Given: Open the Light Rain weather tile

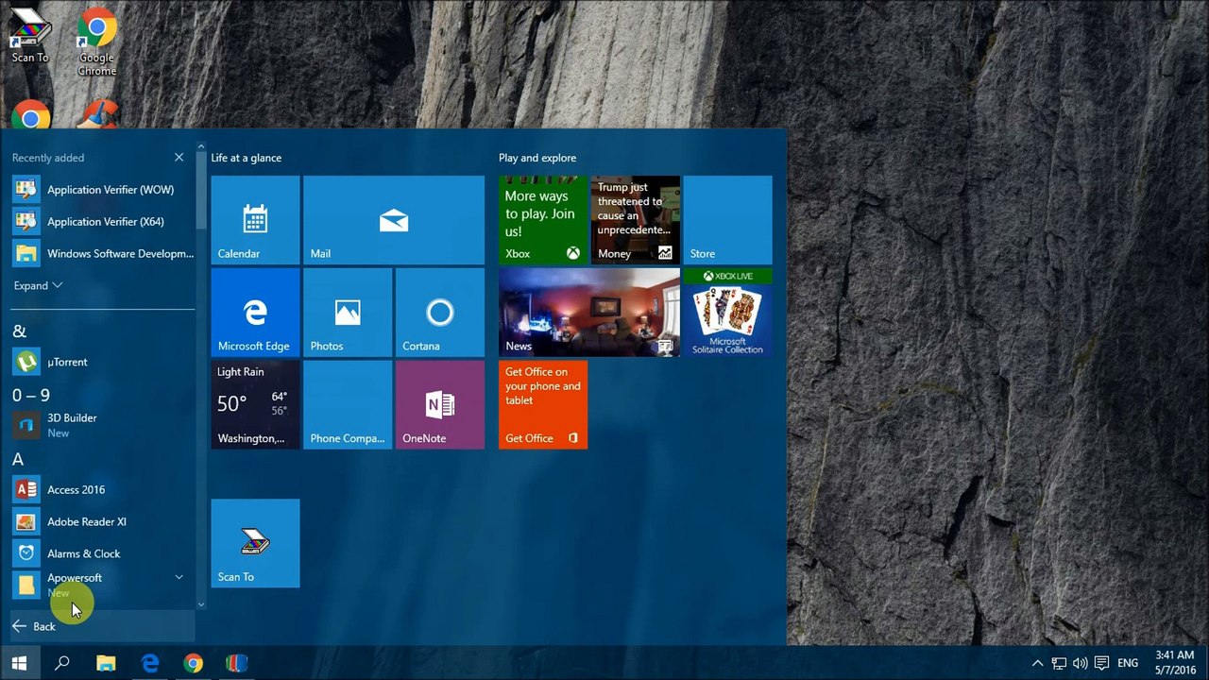Looking at the screenshot, I should pyautogui.click(x=255, y=404).
